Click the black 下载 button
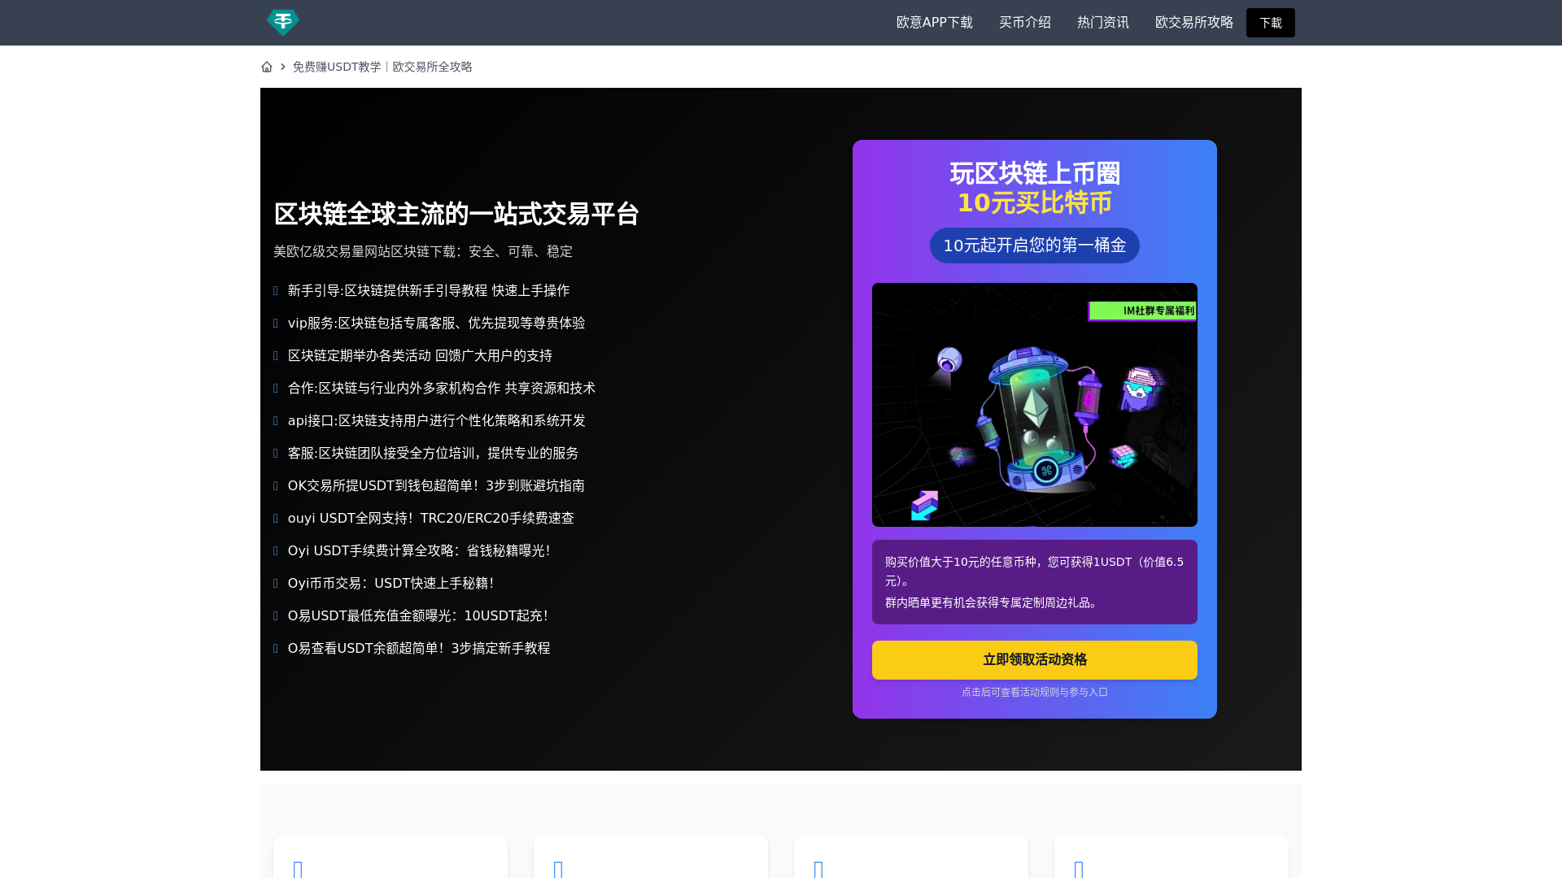The width and height of the screenshot is (1562, 878). coord(1271,23)
